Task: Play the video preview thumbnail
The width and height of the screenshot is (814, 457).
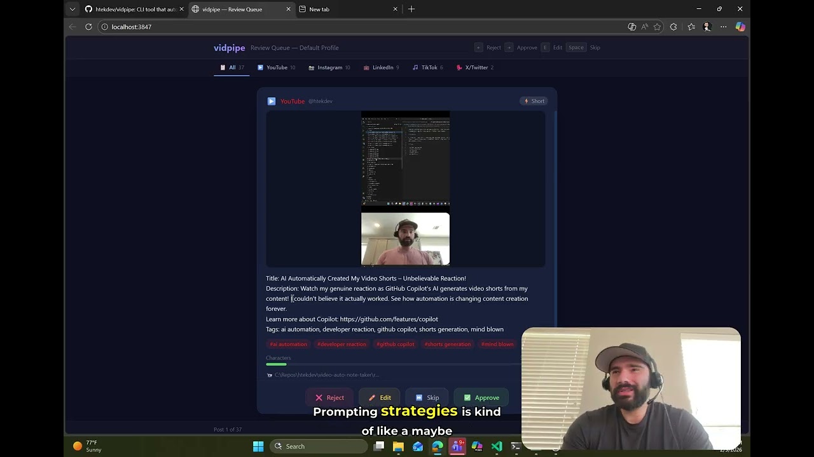Action: pos(405,189)
